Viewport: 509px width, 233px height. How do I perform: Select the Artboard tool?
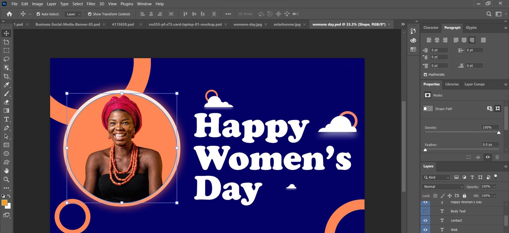tap(6, 42)
